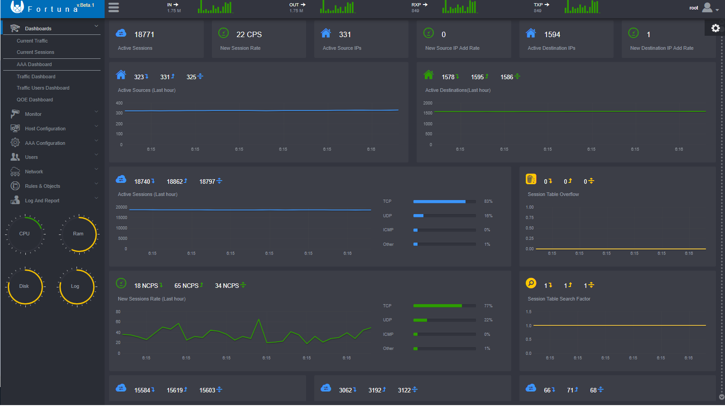Click the Active Destination IPs home icon
This screenshot has height=406, width=725.
point(531,33)
